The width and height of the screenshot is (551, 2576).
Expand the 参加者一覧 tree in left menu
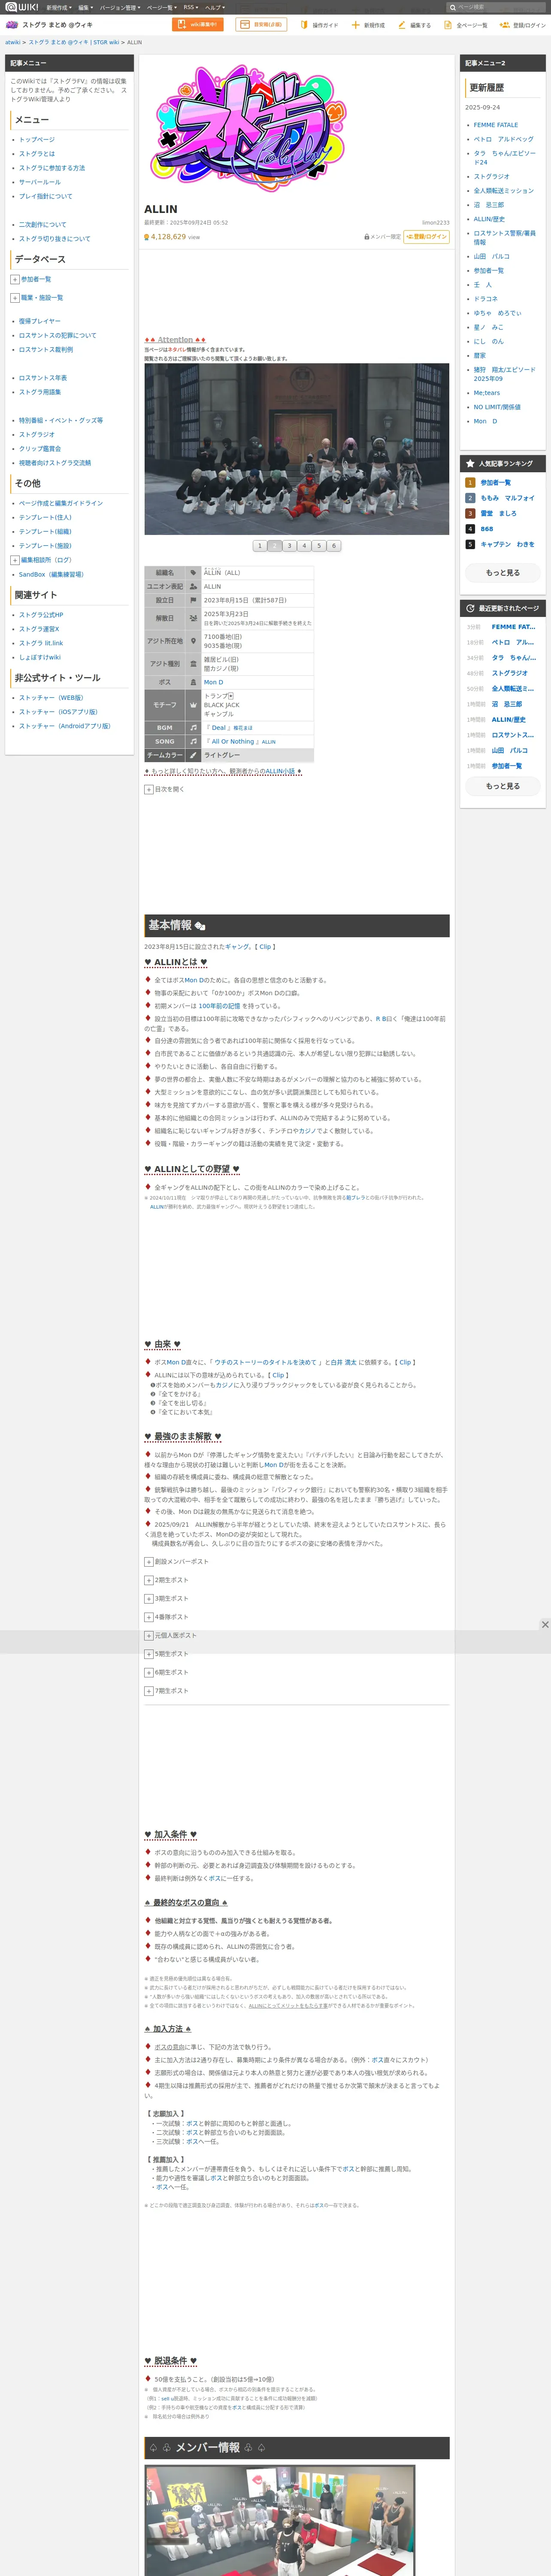click(x=15, y=279)
